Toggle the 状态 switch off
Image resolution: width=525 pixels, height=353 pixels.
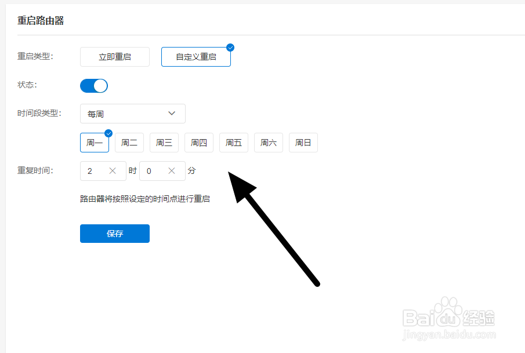tap(94, 86)
